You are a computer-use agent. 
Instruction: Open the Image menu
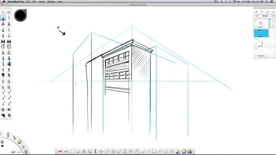(x=41, y=1)
